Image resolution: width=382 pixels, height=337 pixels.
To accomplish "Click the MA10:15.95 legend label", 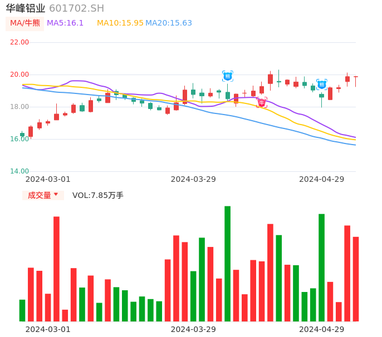I will pos(120,23).
